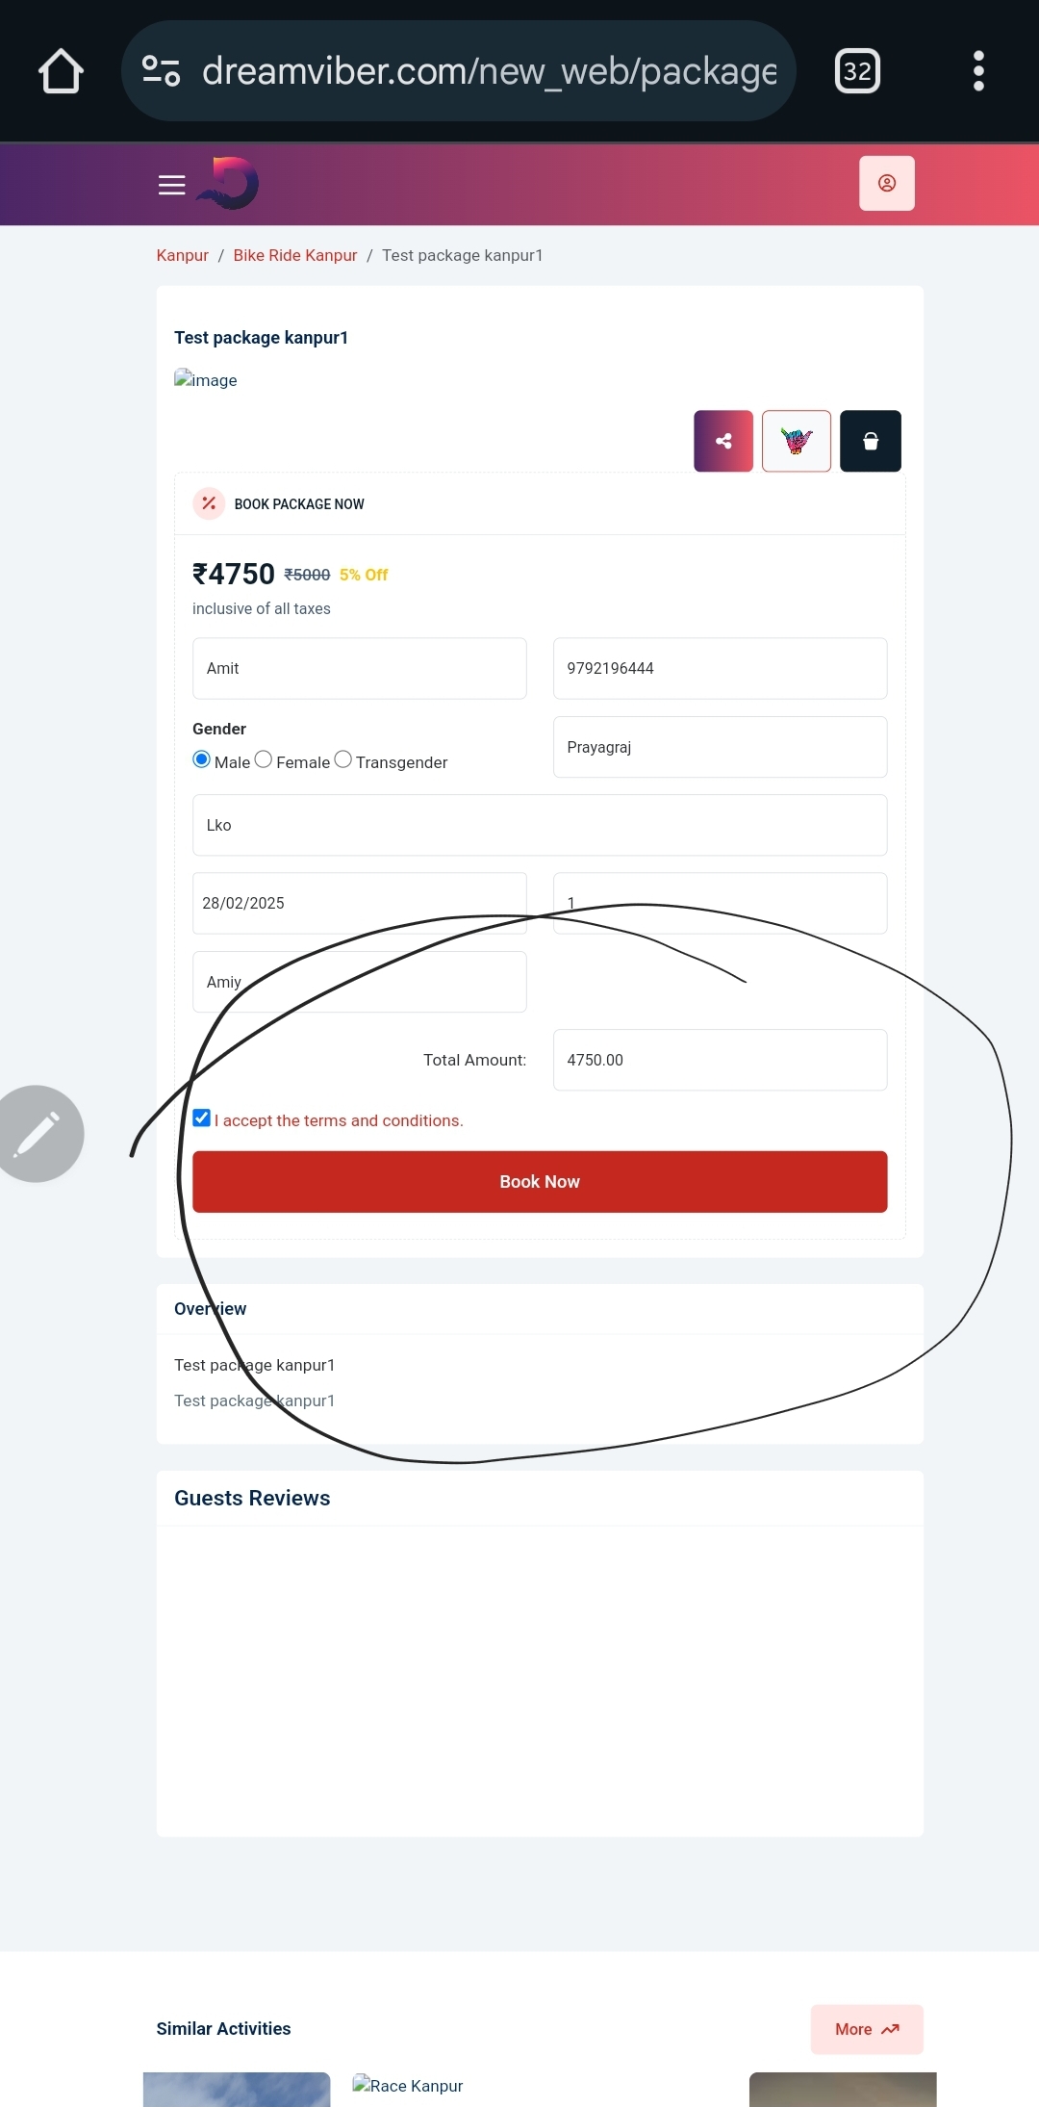The height and width of the screenshot is (2107, 1039).
Task: Open the user profile icon button
Action: click(887, 183)
